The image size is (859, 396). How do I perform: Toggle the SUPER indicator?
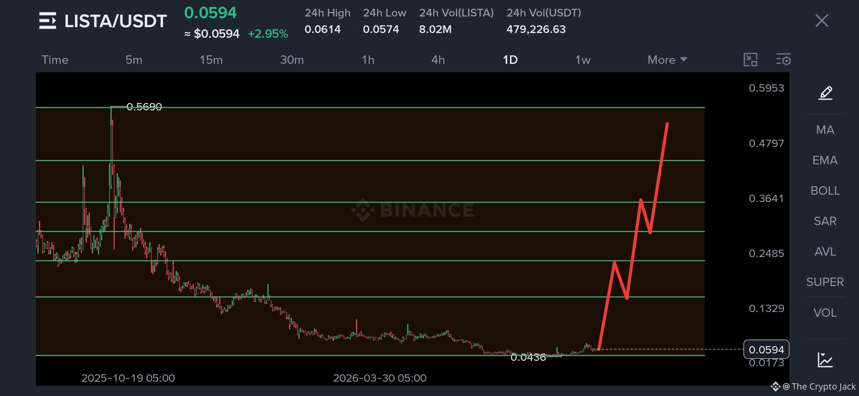[x=825, y=282]
